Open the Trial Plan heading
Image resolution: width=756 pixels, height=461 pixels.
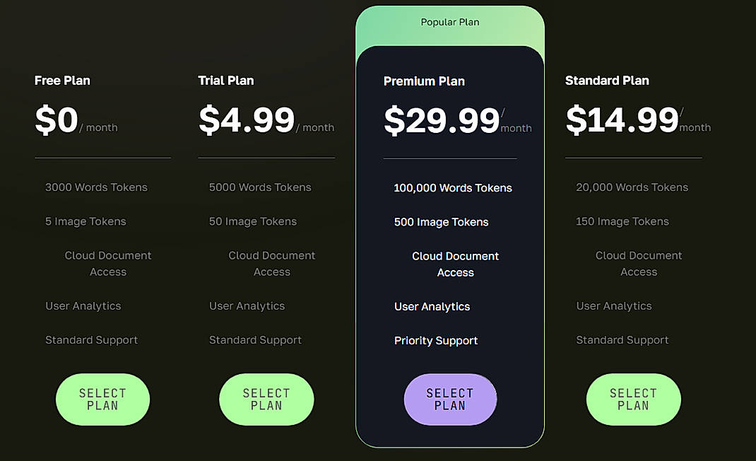tap(226, 81)
